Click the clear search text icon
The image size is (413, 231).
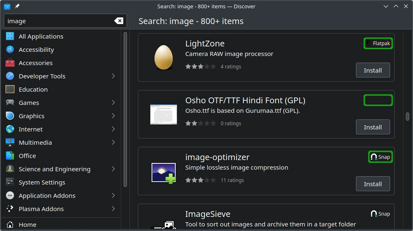[x=118, y=21]
